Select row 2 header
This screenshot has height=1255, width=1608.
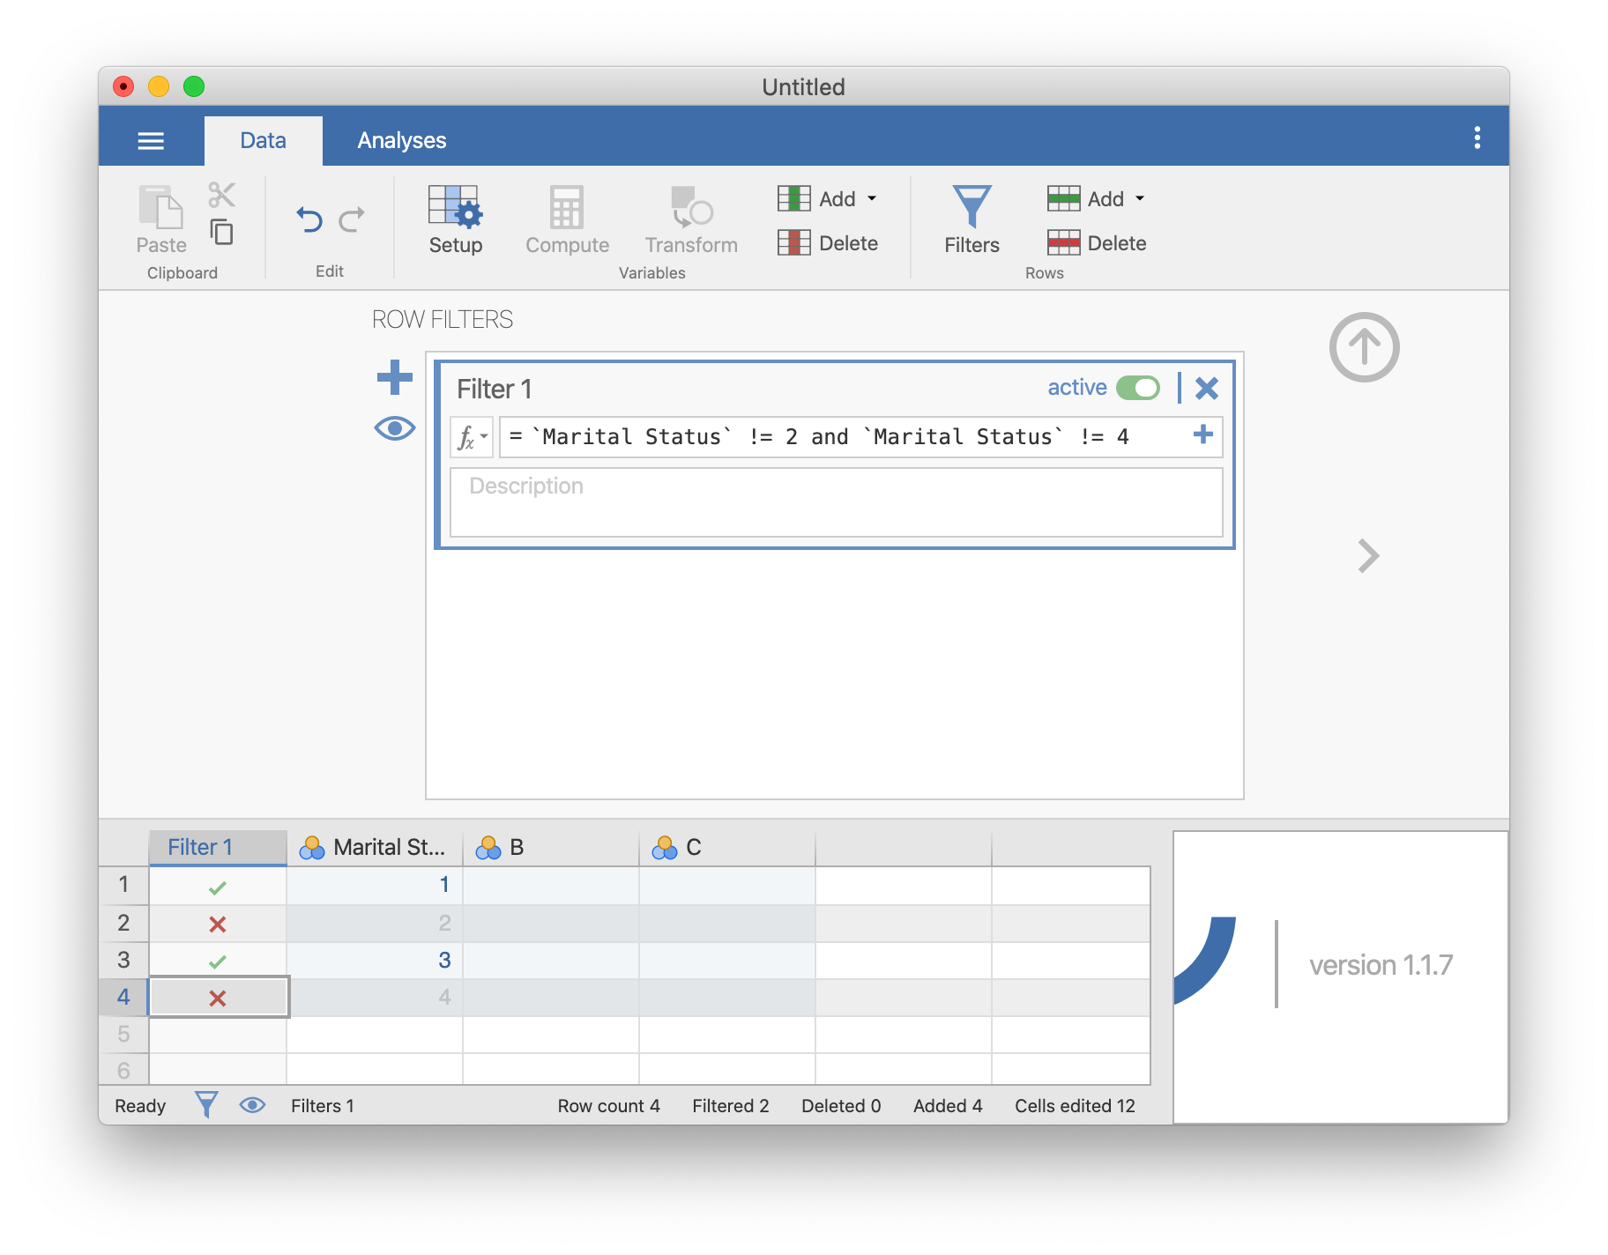(123, 923)
